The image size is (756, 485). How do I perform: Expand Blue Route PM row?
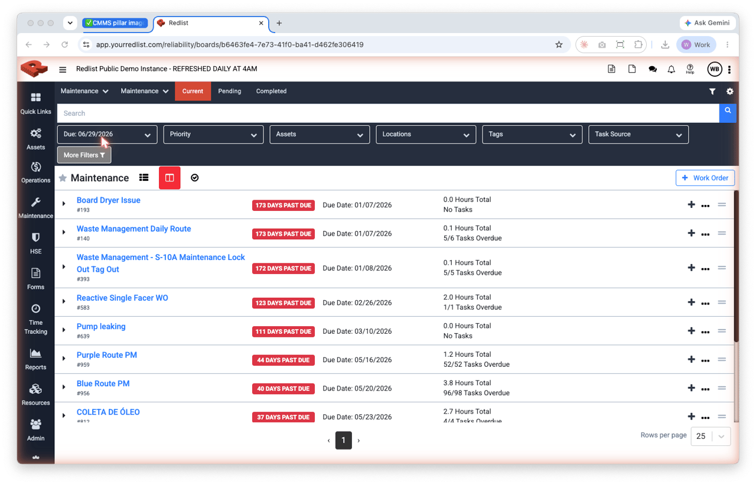64,387
